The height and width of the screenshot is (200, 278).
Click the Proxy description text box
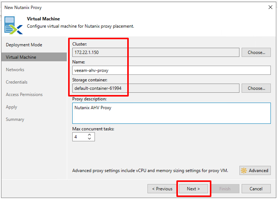click(172, 113)
